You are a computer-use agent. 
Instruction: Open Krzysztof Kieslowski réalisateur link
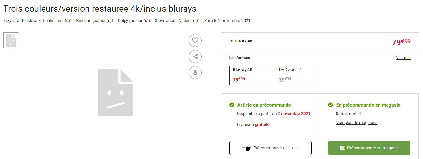pos(37,21)
